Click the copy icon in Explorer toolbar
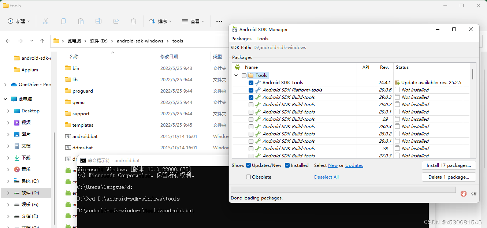The width and height of the screenshot is (487, 228). point(63,21)
